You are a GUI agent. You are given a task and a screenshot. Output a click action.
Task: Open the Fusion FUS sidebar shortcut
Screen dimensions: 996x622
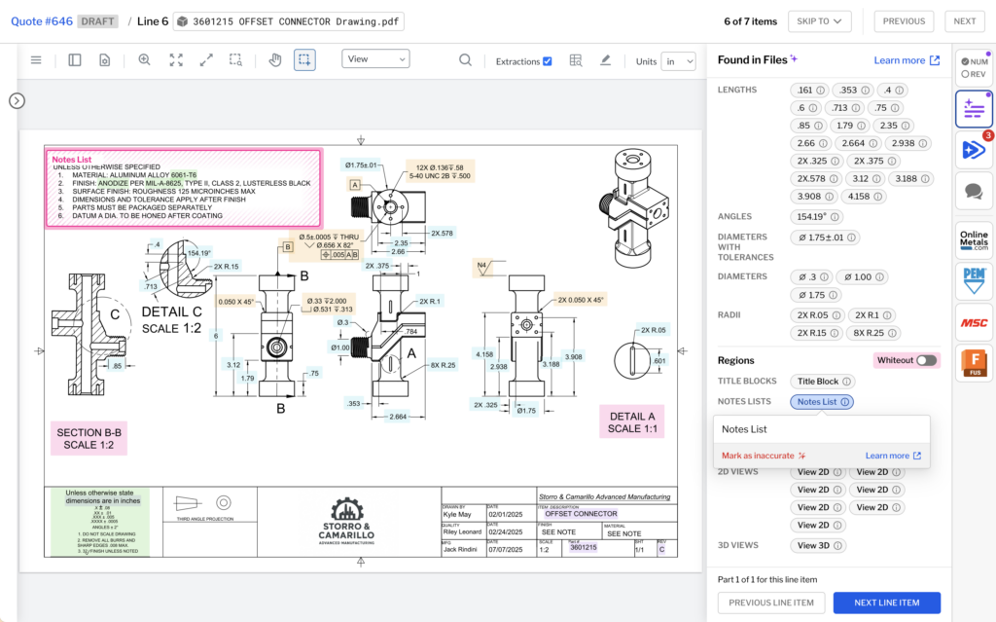pos(974,363)
